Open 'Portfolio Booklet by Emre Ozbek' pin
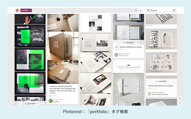Screen dimensions: 191x119 [161, 85]
